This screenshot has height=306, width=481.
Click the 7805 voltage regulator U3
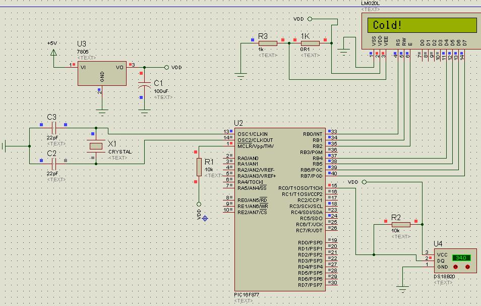102,74
